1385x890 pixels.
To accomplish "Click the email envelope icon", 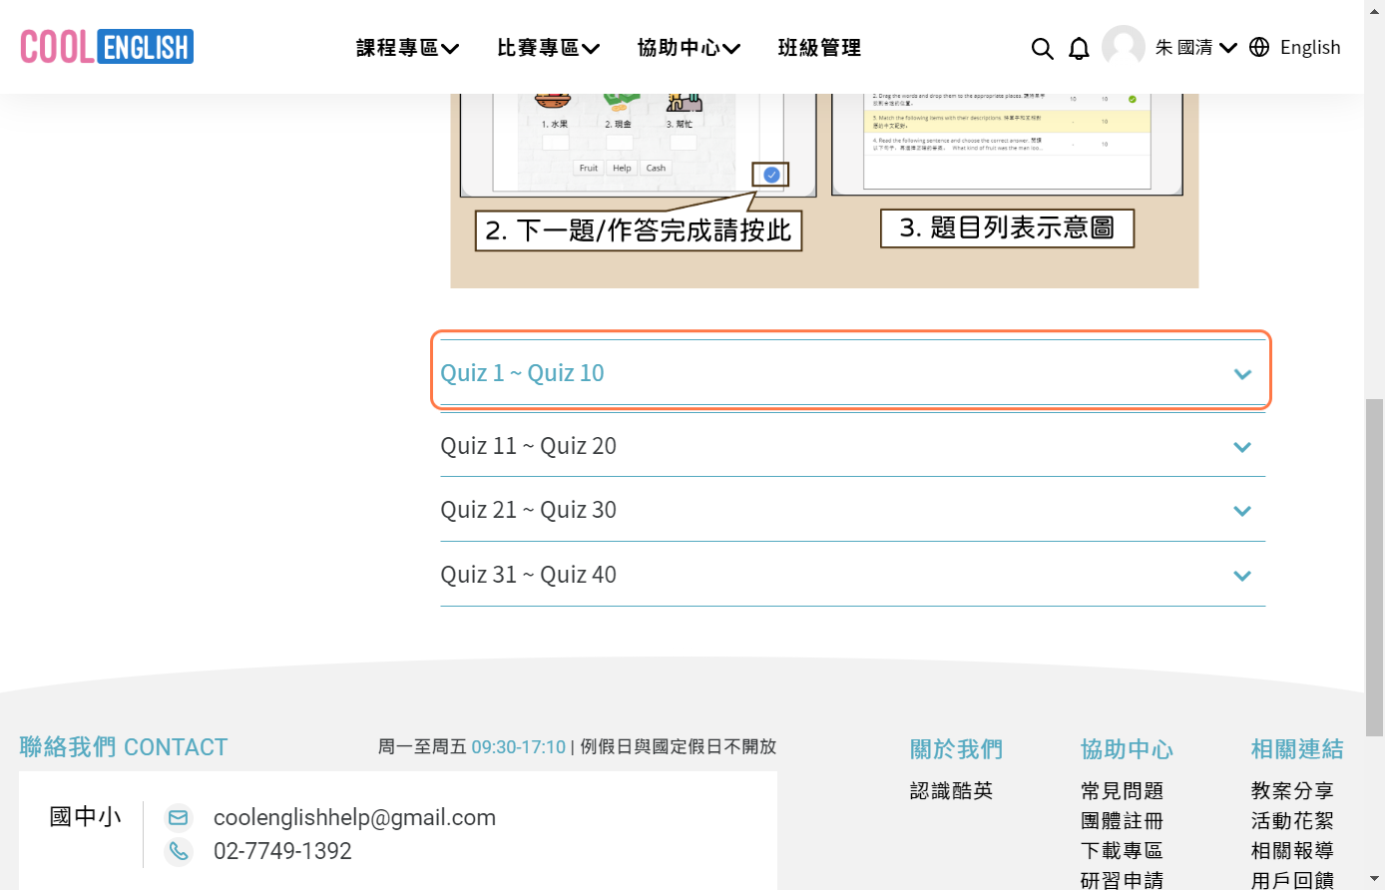I will coord(179,818).
